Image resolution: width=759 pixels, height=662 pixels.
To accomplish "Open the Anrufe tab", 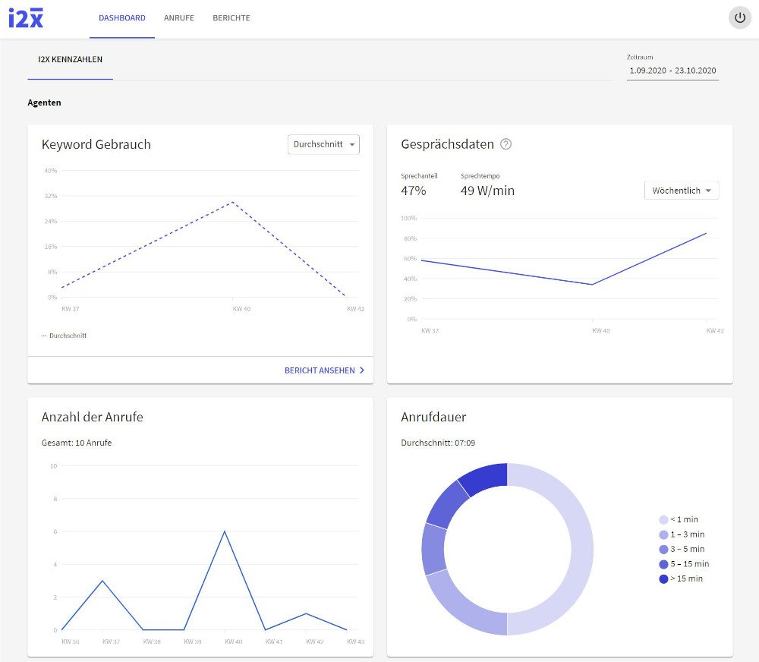I will tap(179, 18).
